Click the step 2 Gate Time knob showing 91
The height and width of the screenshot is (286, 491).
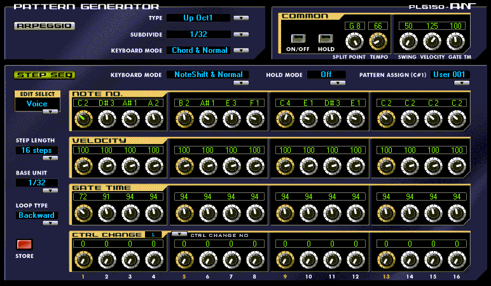coord(107,213)
